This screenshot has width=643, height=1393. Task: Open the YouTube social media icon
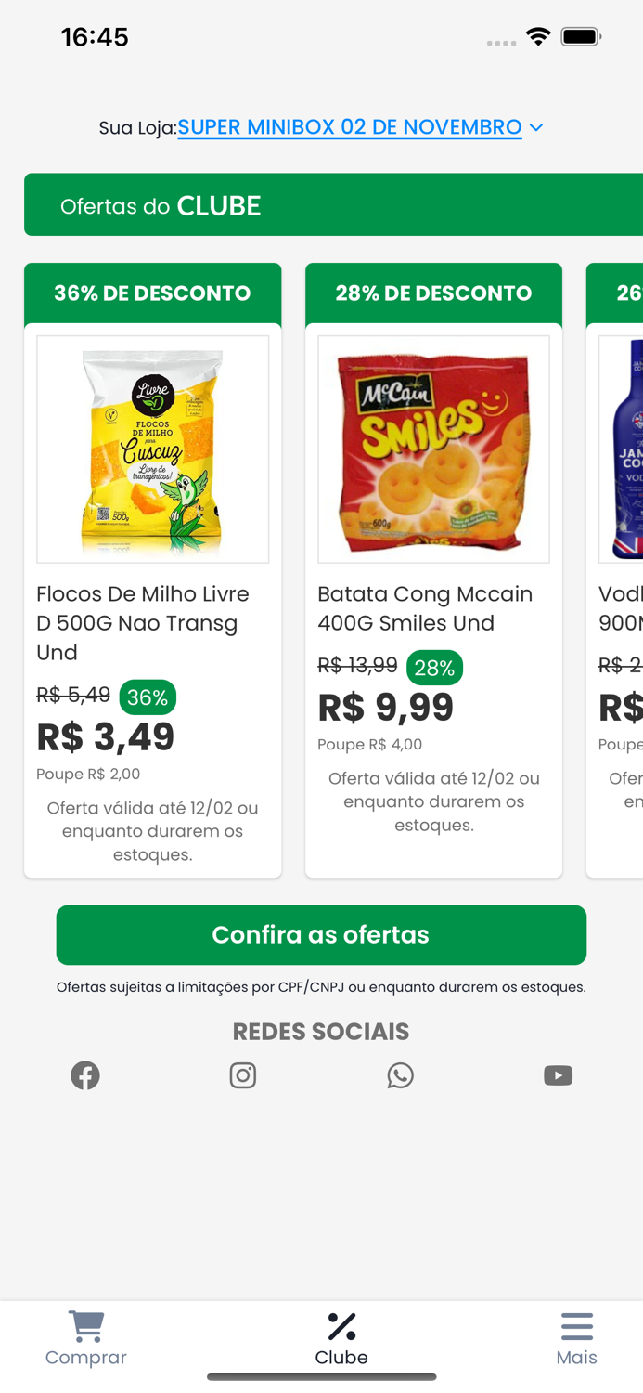(558, 1074)
